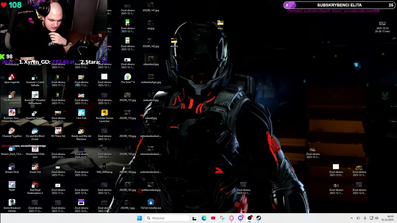The width and height of the screenshot is (397, 223).
Task: Open the Apex Legends desktop shortcut
Action: [12, 79]
